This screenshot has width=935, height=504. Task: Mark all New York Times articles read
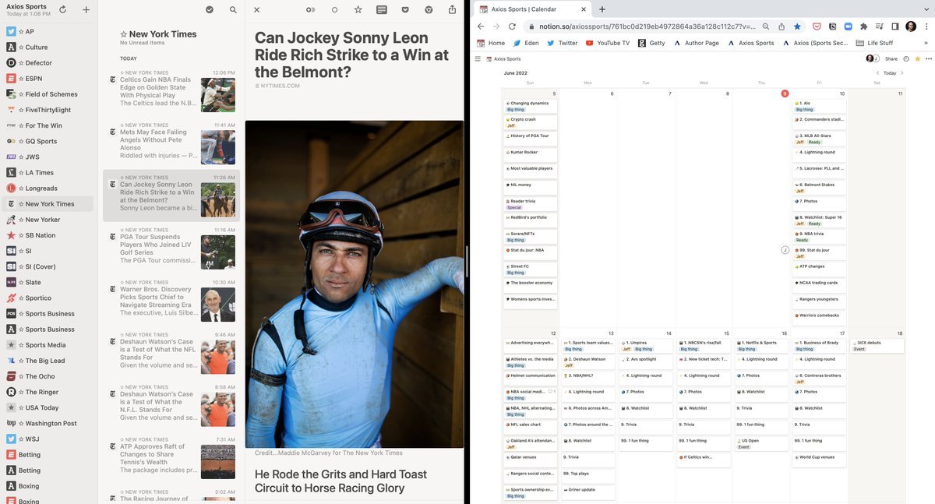[x=210, y=9]
